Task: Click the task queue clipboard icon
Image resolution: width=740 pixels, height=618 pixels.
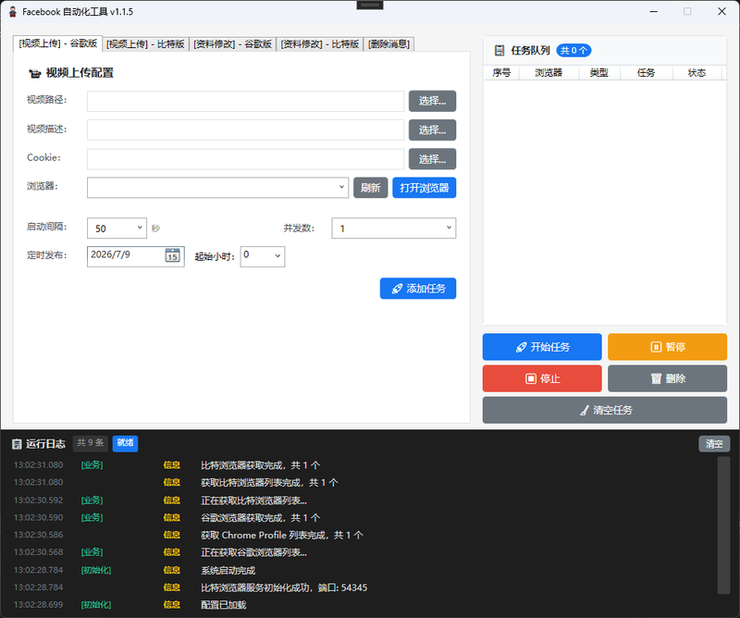Action: pos(499,51)
